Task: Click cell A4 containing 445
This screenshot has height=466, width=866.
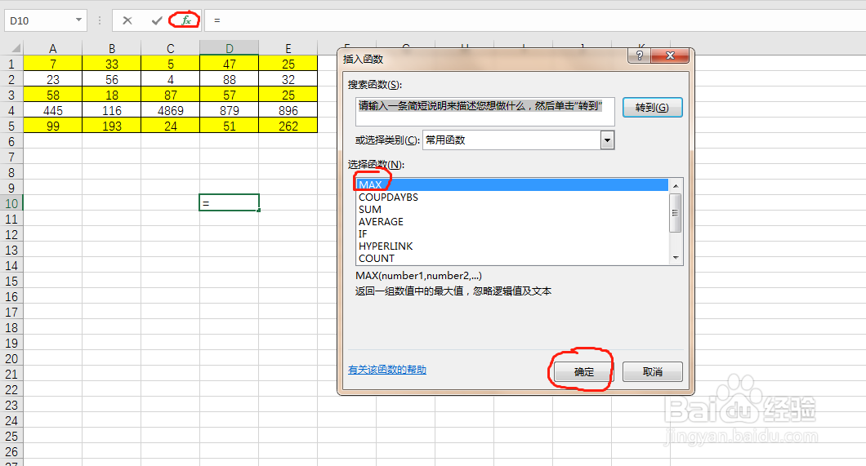Action: (x=53, y=109)
